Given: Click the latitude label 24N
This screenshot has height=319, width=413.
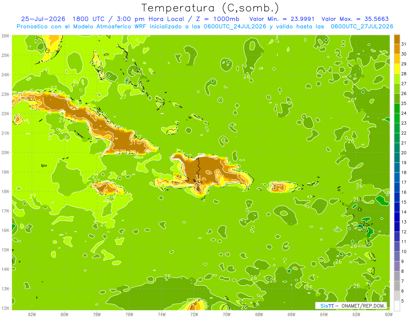Looking at the screenshot, I should pyautogui.click(x=5, y=75).
